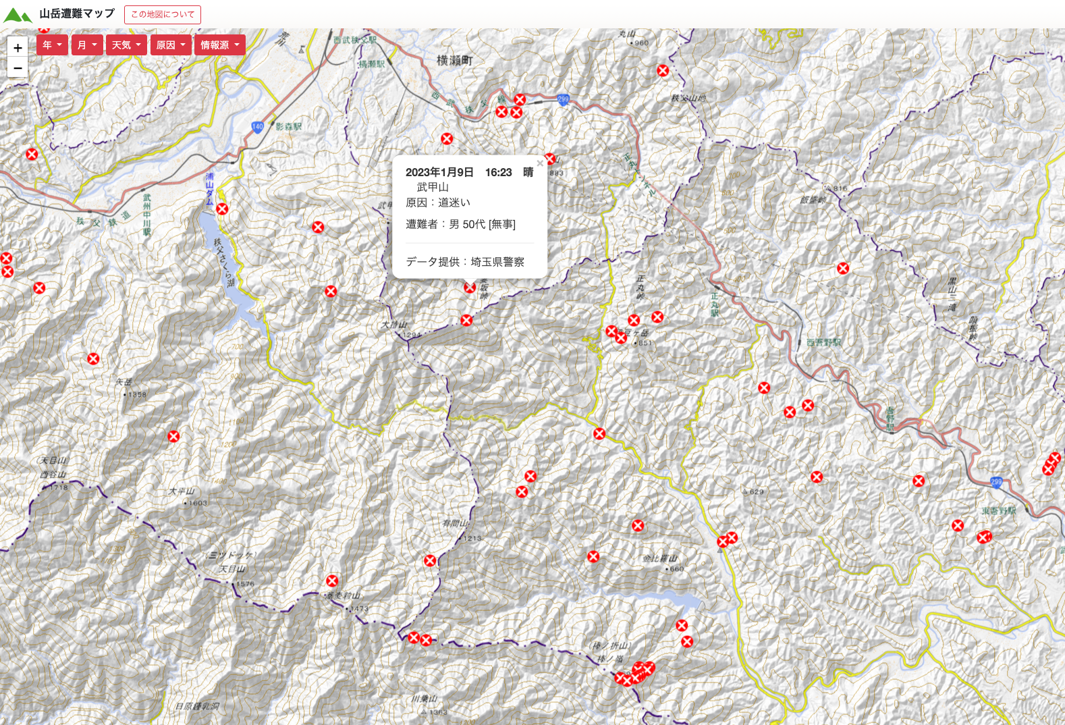This screenshot has width=1065, height=725.
Task: Open the marker nearest the 東吾野駅 label
Action: [984, 537]
